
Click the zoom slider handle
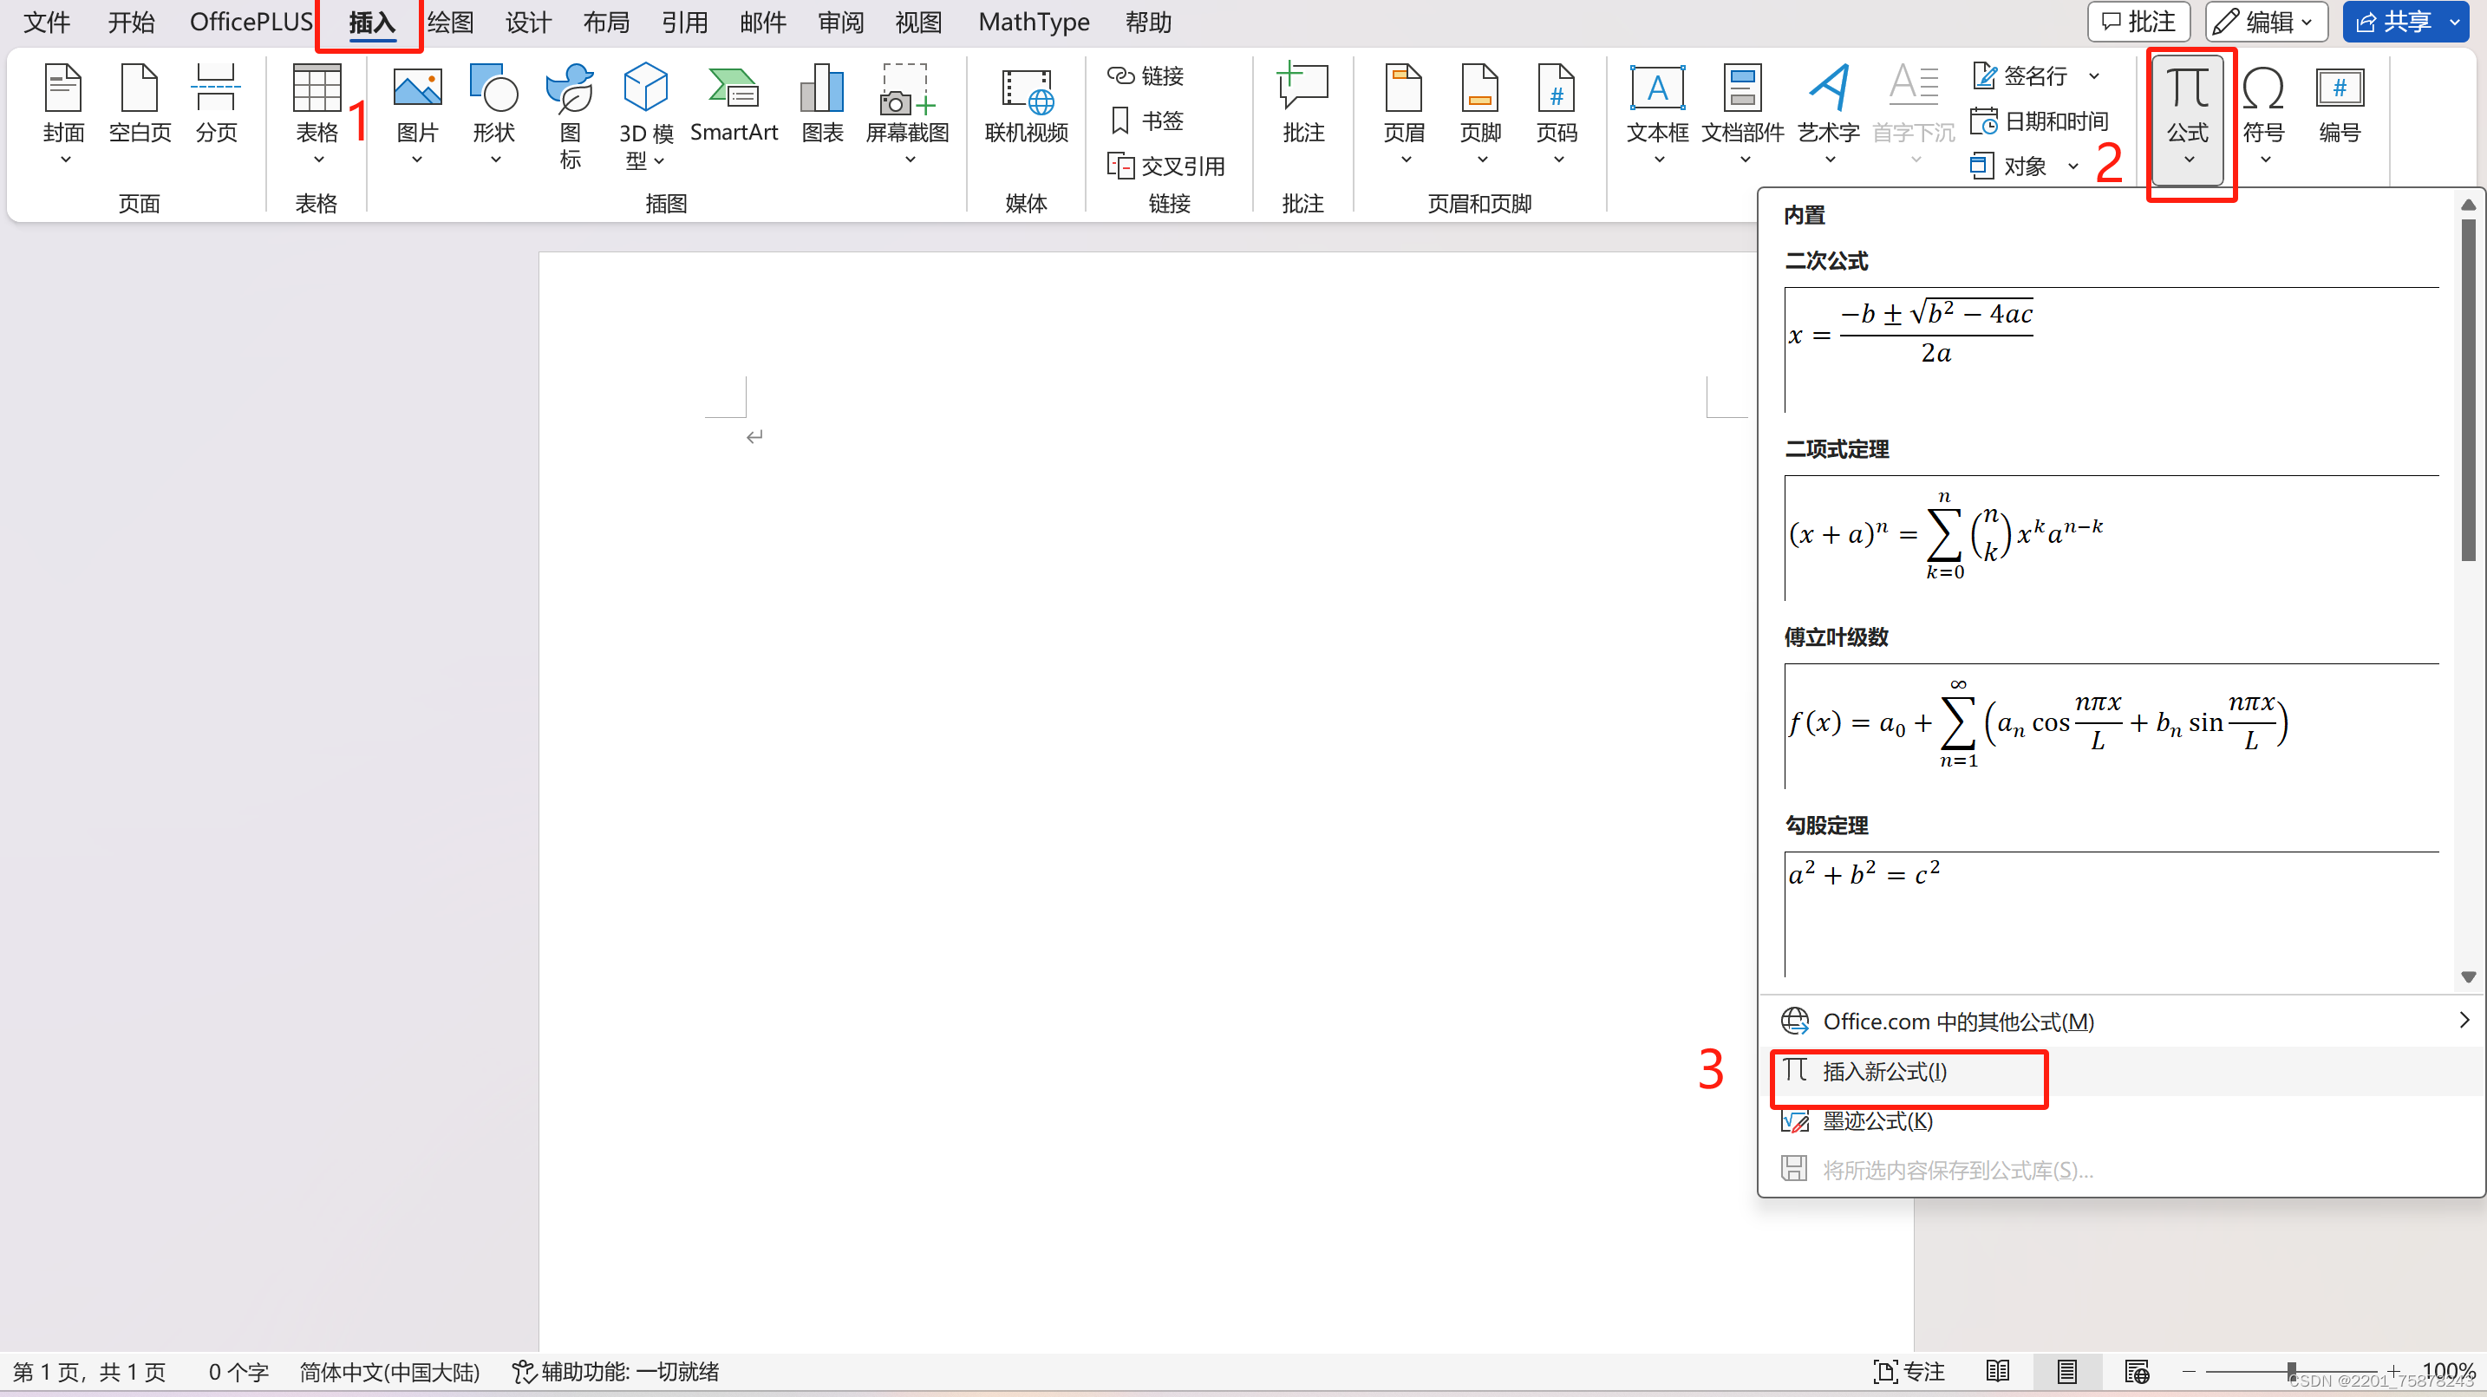tap(2290, 1371)
